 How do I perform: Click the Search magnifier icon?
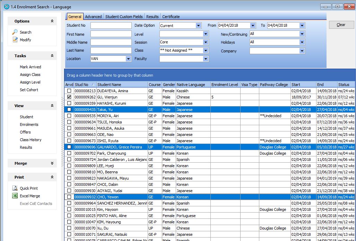click(x=15, y=32)
